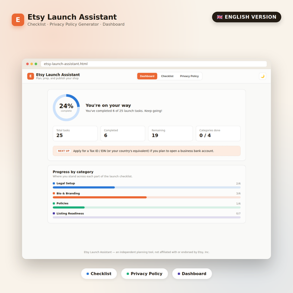Click the Remaining 19 card
The width and height of the screenshot is (293, 293).
[x=170, y=133]
